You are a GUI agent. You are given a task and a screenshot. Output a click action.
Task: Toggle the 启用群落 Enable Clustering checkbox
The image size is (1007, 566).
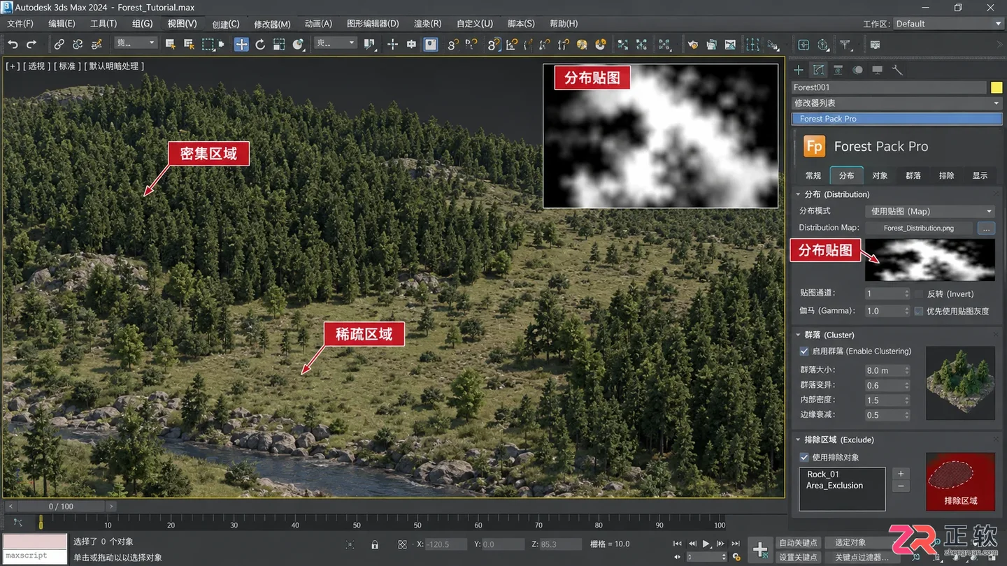tap(804, 351)
